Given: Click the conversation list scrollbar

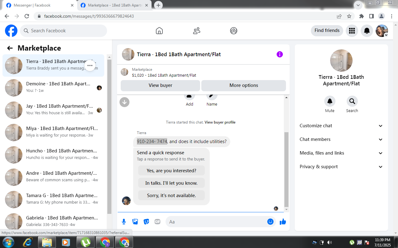Looking at the screenshot, I should pos(109,137).
